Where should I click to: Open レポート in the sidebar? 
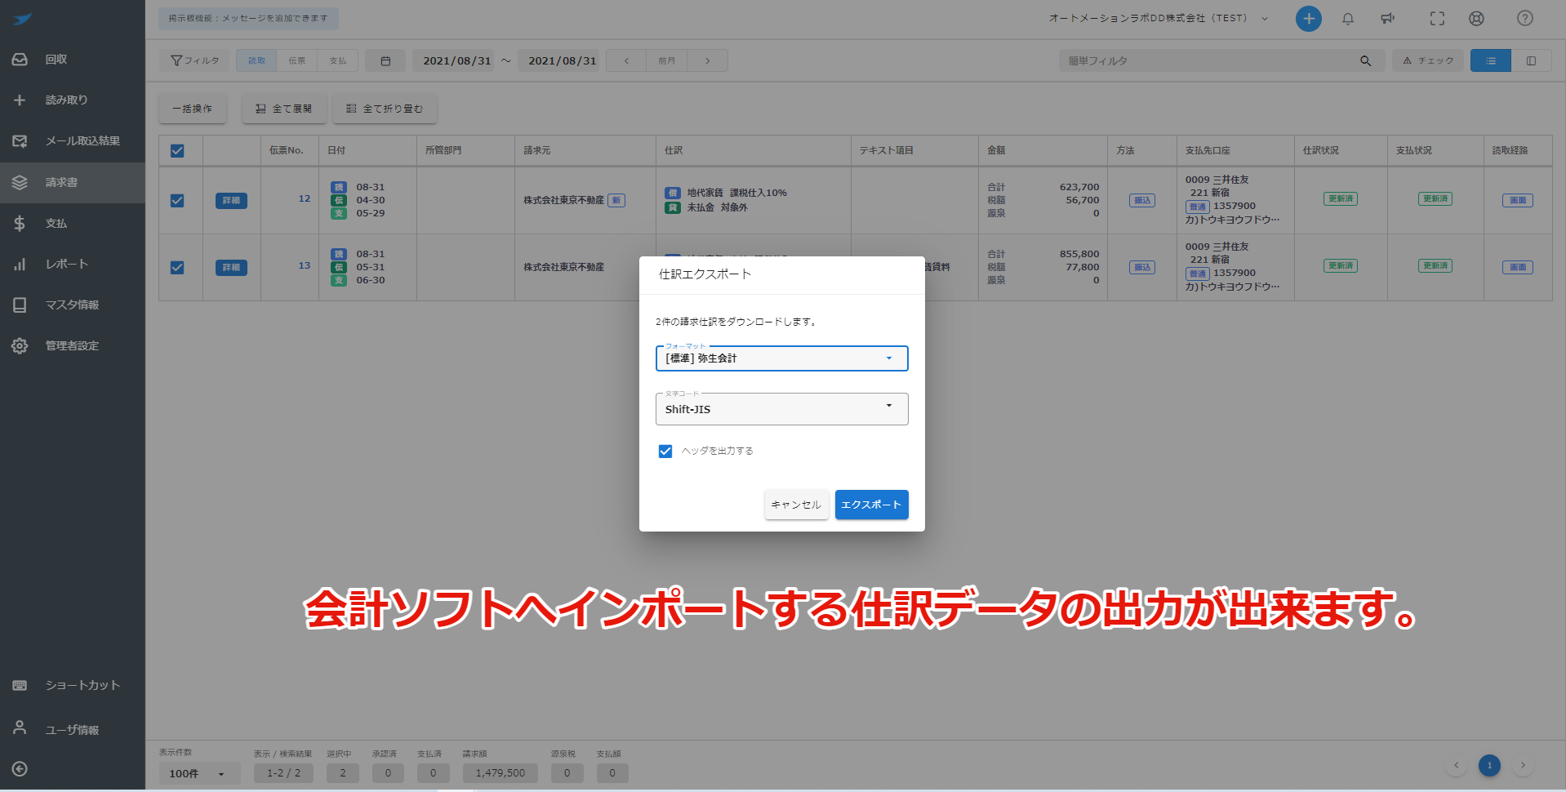(x=73, y=265)
